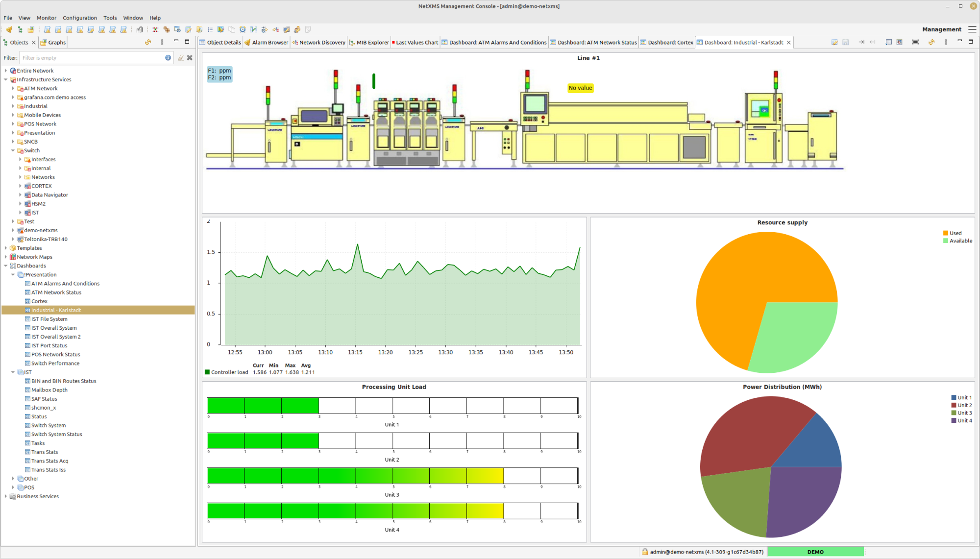The image size is (980, 559).
Task: Expand the Templates tree node
Action: (x=6, y=248)
